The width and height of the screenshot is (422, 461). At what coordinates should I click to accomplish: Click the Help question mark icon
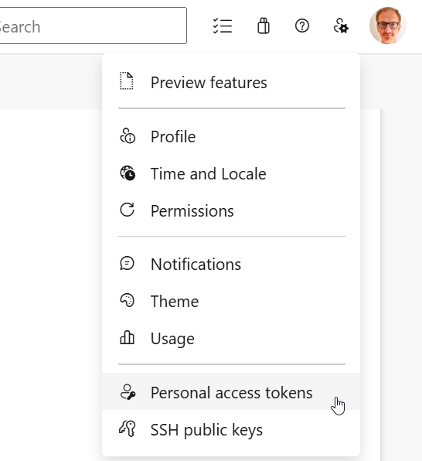pos(302,26)
